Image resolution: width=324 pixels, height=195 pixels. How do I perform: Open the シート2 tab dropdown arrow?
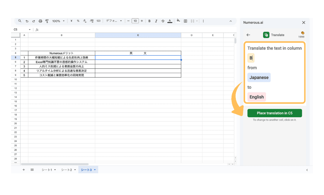click(x=75, y=170)
